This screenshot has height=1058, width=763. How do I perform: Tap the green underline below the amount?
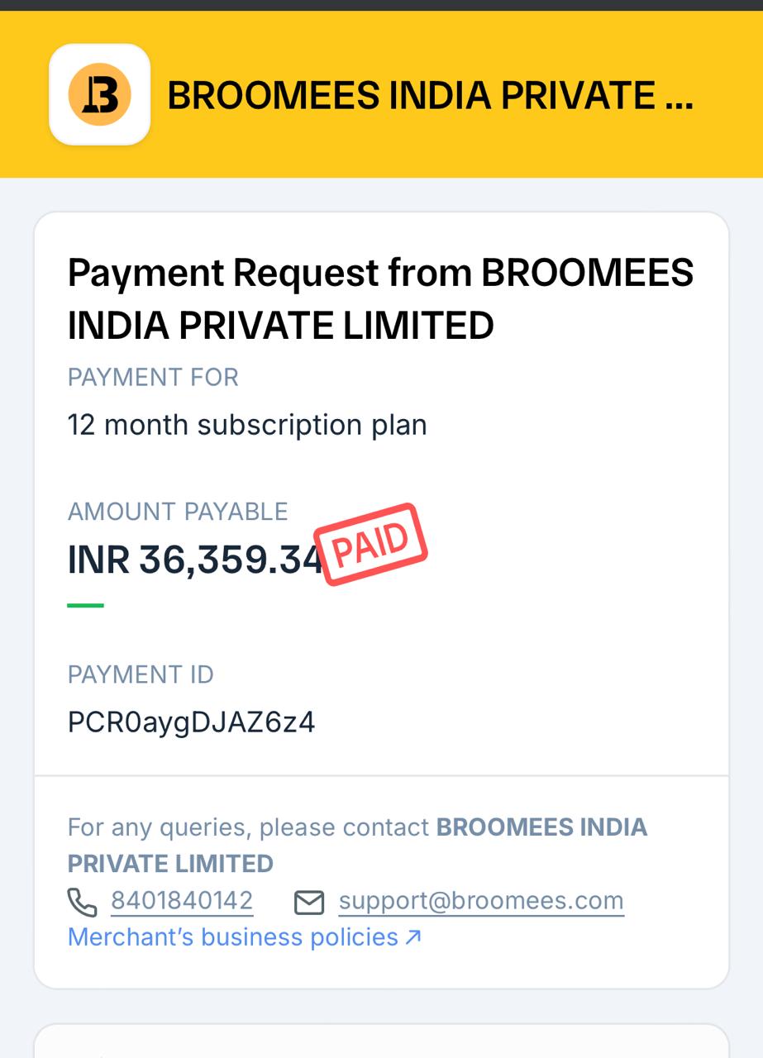(86, 606)
